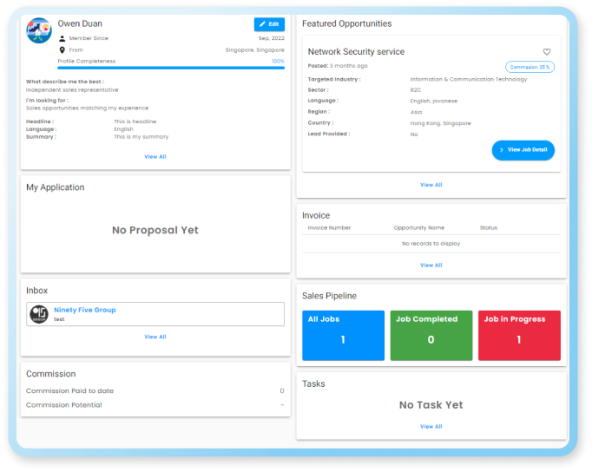The width and height of the screenshot is (592, 472).
Task: Click View All in Inbox section
Action: (155, 337)
